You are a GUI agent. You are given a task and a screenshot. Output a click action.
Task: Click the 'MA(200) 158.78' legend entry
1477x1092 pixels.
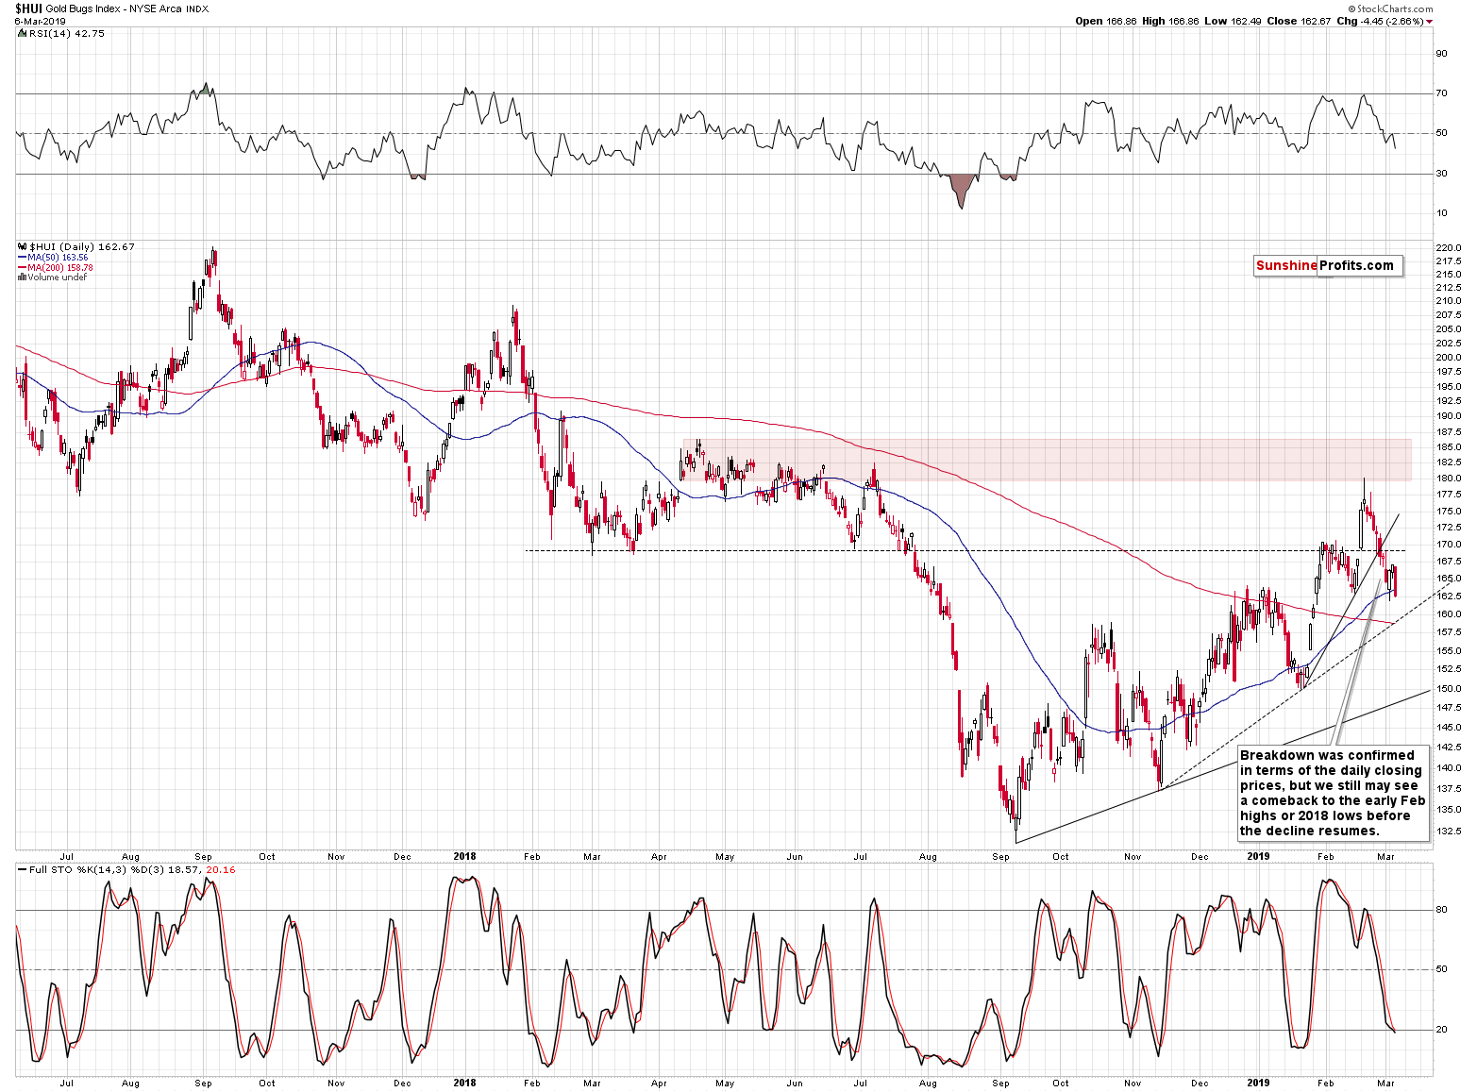click(x=60, y=267)
